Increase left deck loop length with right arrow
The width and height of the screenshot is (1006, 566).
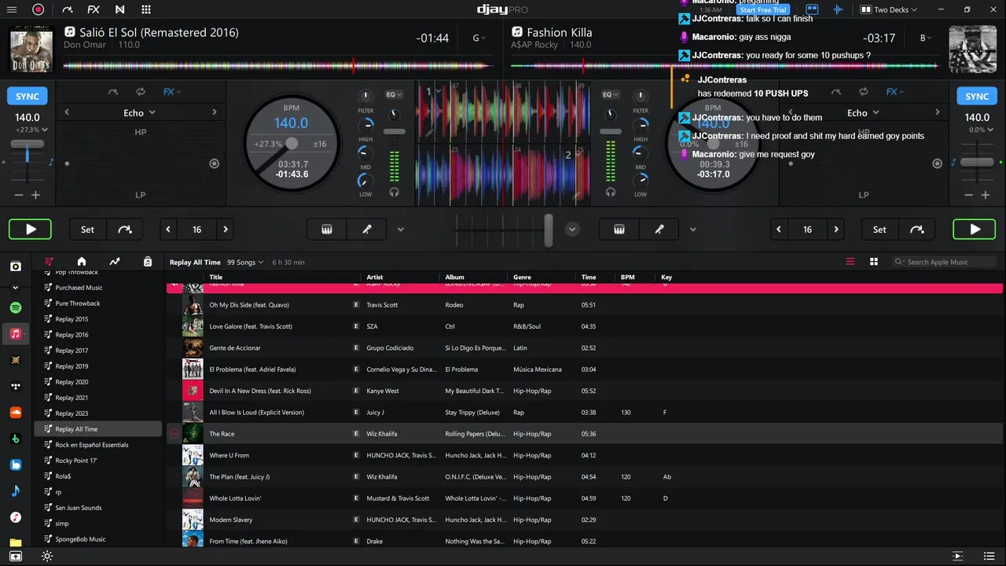tap(226, 230)
